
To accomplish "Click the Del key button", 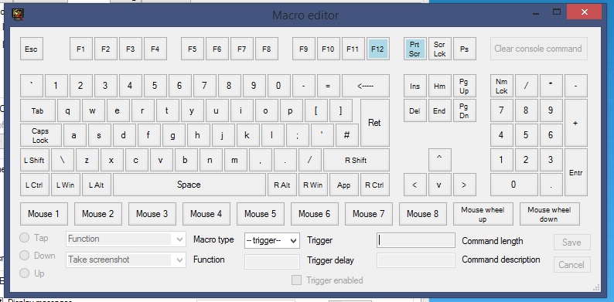I will click(x=414, y=110).
